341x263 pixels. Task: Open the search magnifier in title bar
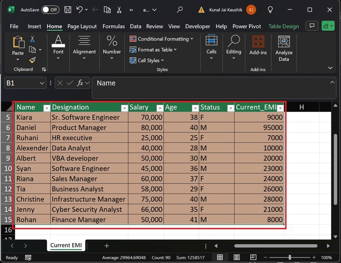[x=179, y=9]
